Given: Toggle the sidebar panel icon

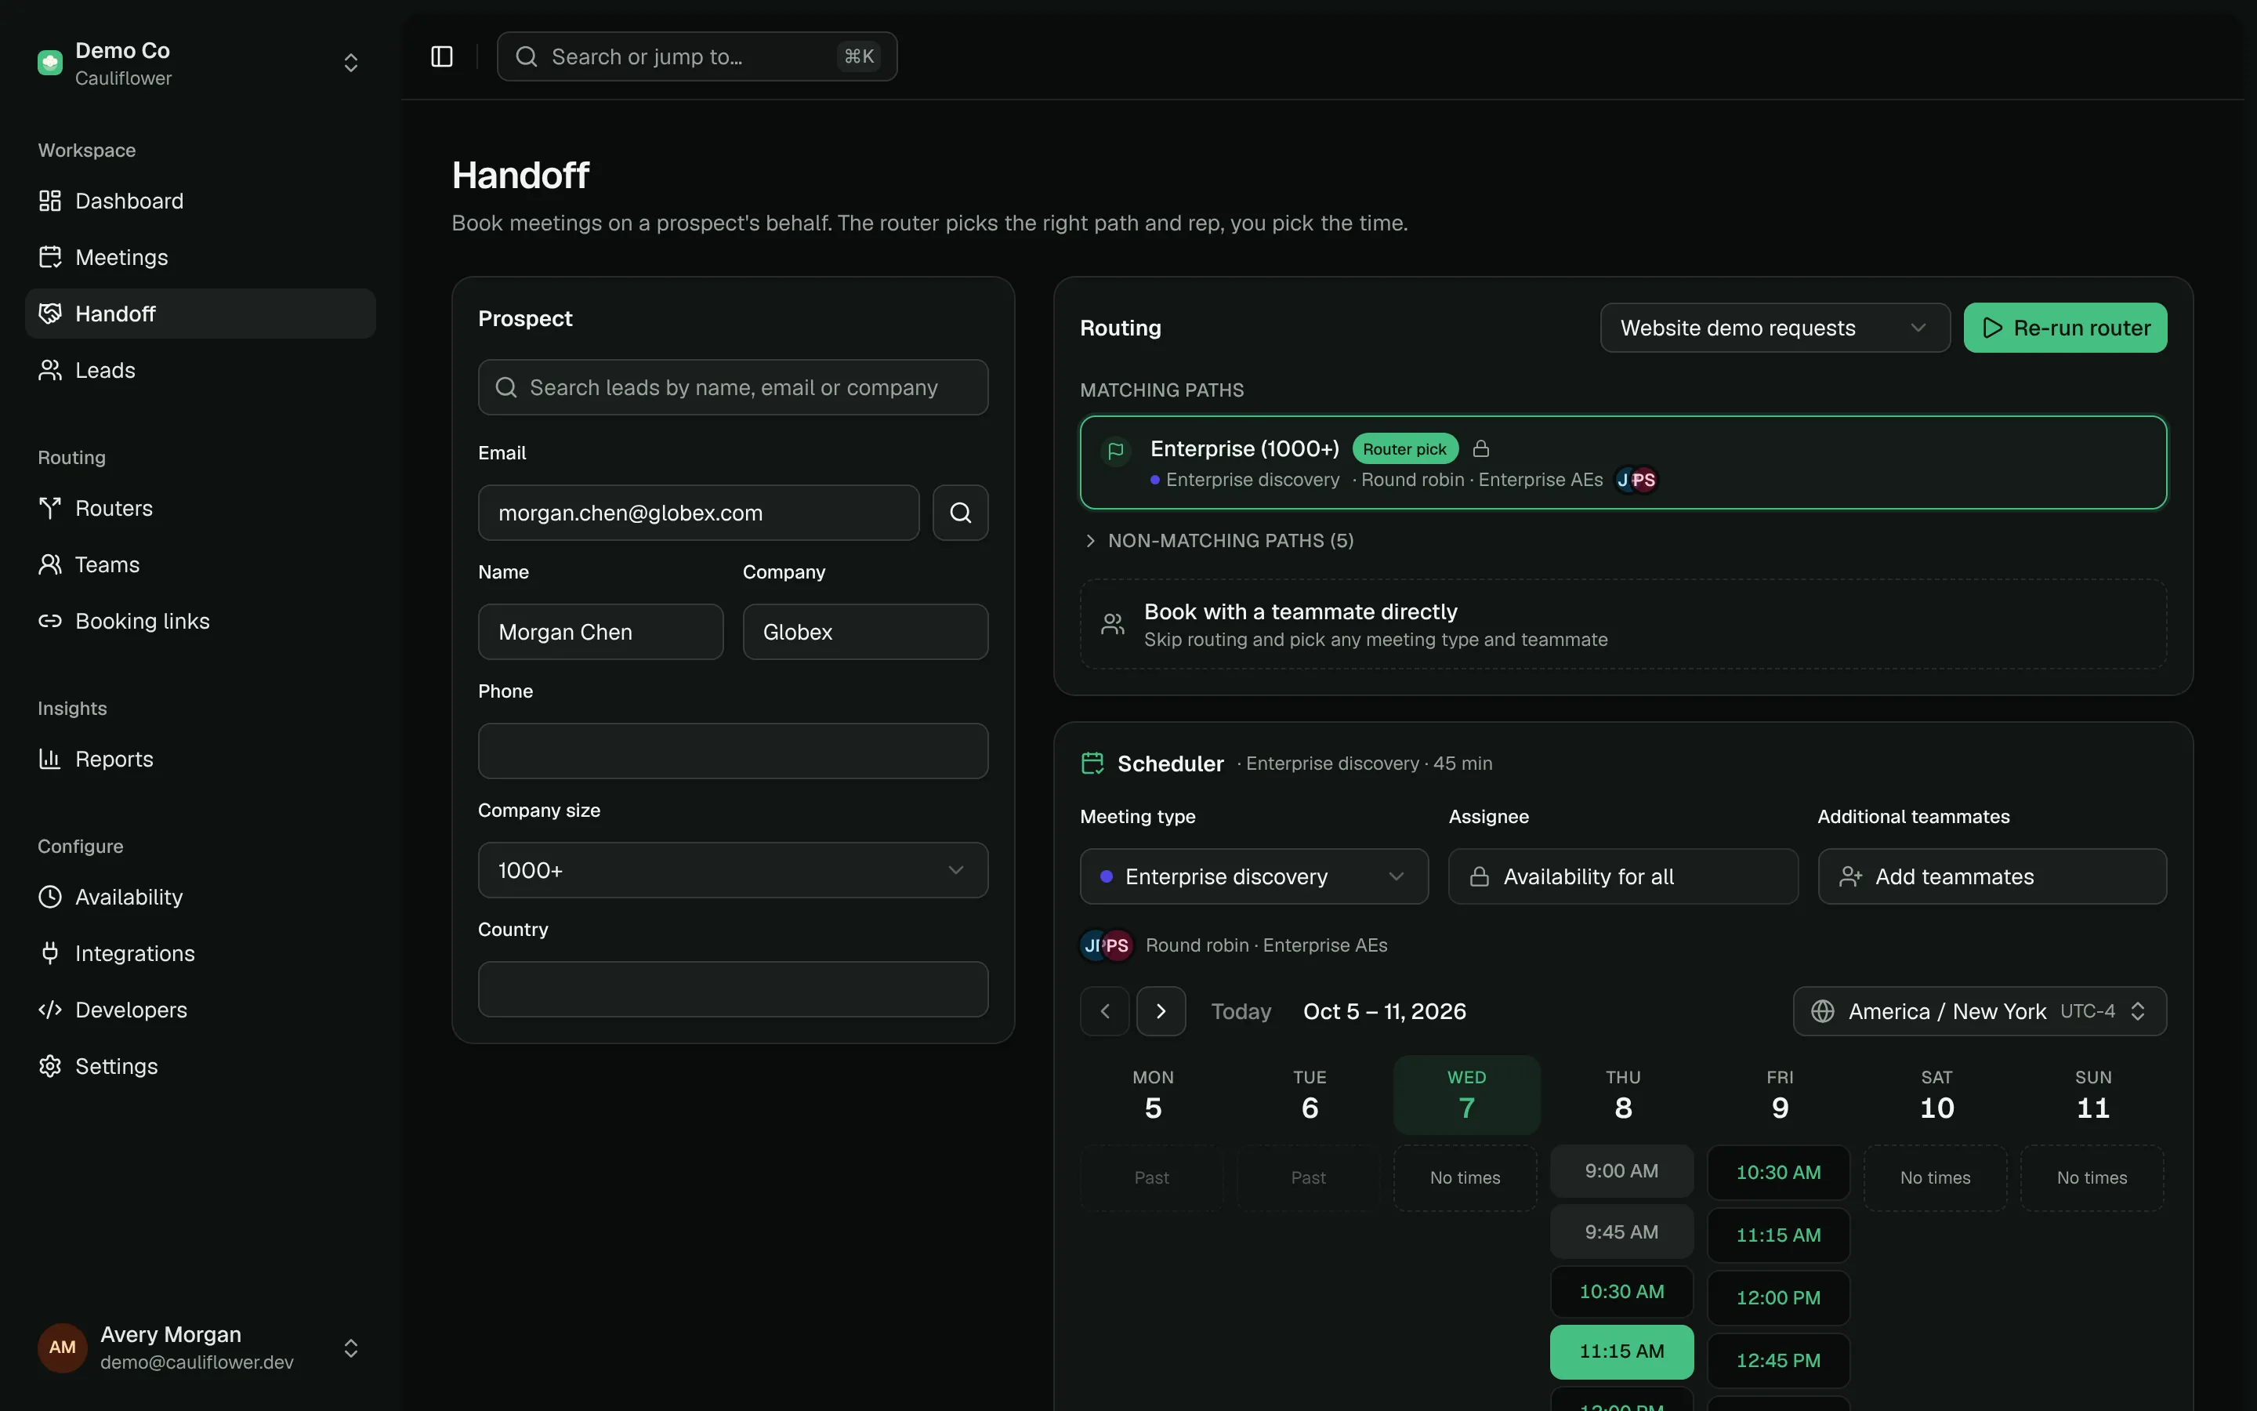Looking at the screenshot, I should click(x=442, y=57).
